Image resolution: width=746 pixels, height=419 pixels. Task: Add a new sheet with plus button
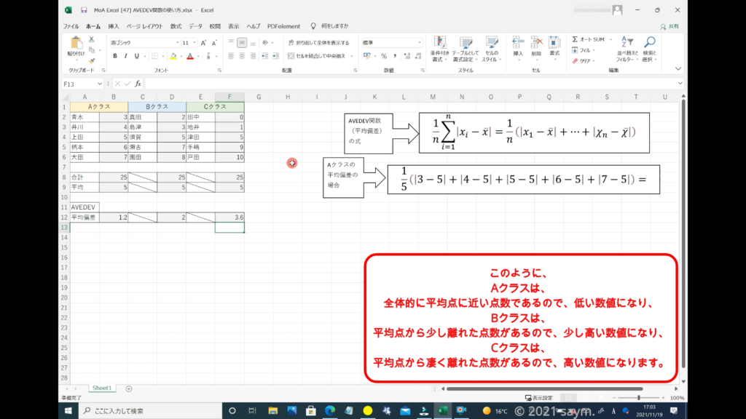pyautogui.click(x=129, y=388)
